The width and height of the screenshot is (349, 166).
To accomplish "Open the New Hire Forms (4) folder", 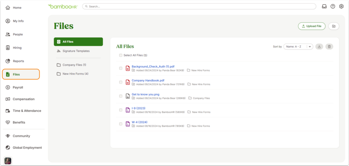I will 76,74.
